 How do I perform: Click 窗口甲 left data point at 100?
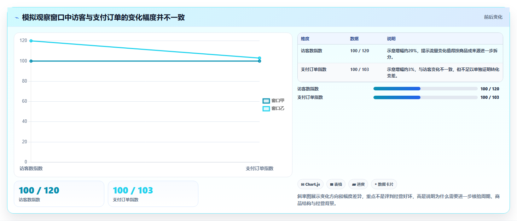[x=31, y=61]
